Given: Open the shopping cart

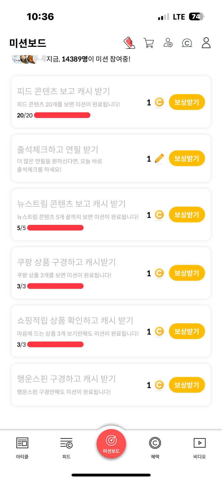Looking at the screenshot, I should point(149,43).
